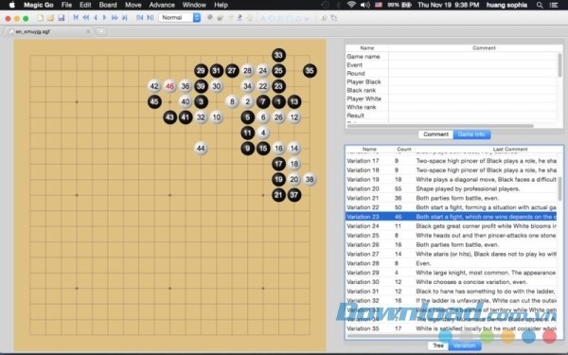This screenshot has width=568, height=355.
Task: Step back one move with previous arrow
Action: 96,18
